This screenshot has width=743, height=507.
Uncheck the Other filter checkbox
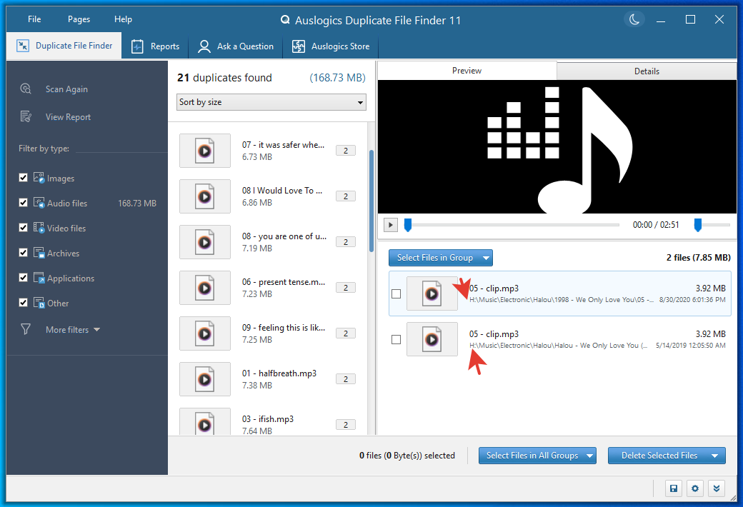23,303
